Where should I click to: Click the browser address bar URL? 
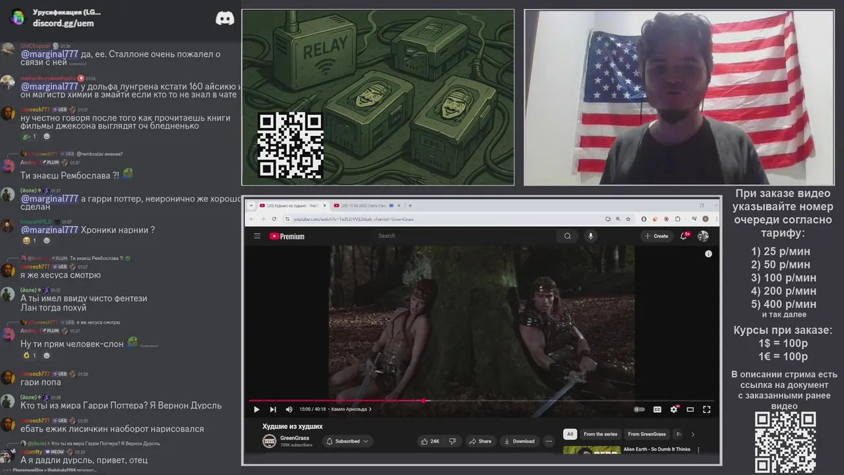tap(353, 219)
